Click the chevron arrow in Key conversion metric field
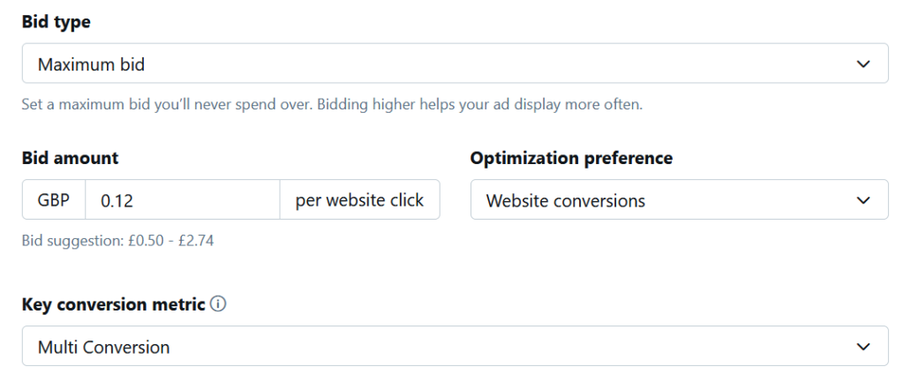The image size is (904, 382). click(x=863, y=347)
